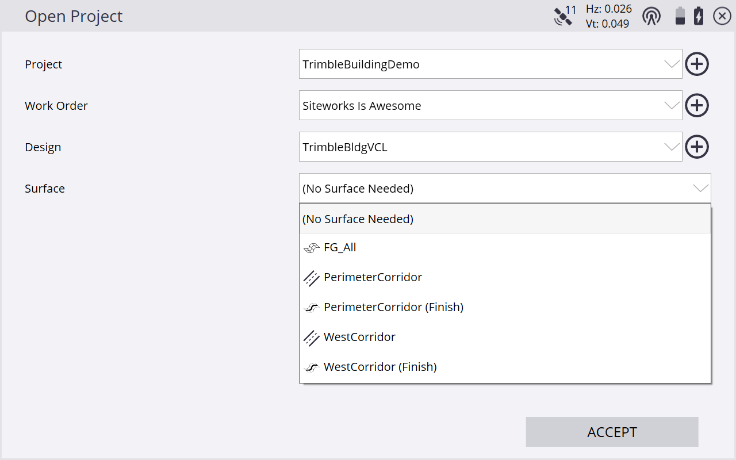Collapse the Surface dropdown arrow
Viewport: 736px width, 460px height.
700,189
